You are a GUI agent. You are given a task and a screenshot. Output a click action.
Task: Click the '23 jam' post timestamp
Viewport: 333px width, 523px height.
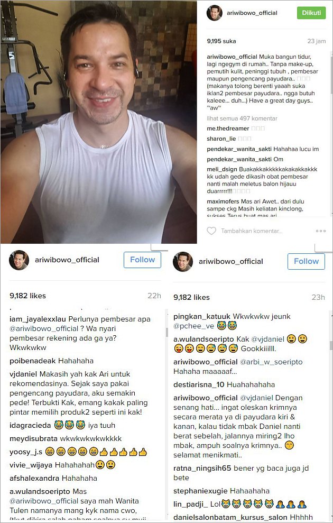(x=316, y=41)
